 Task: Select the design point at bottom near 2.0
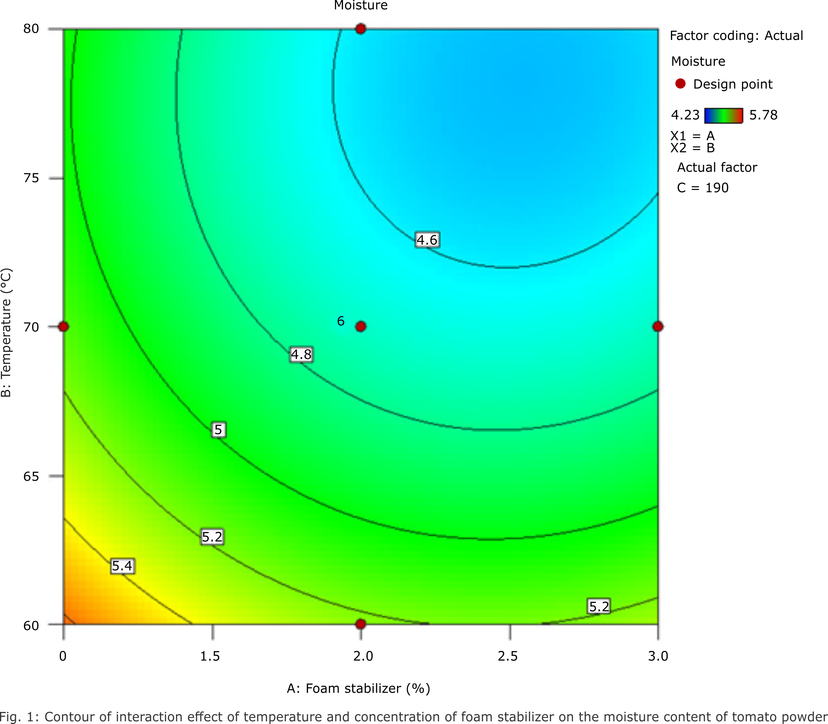[360, 624]
